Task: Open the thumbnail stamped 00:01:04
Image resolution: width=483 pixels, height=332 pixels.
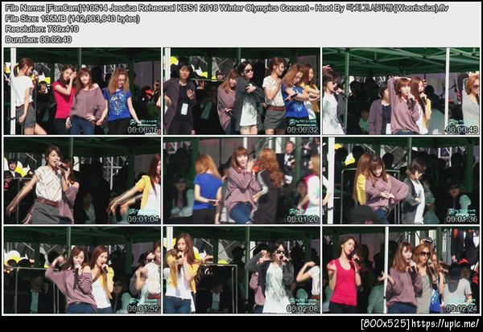Action: (x=82, y=180)
